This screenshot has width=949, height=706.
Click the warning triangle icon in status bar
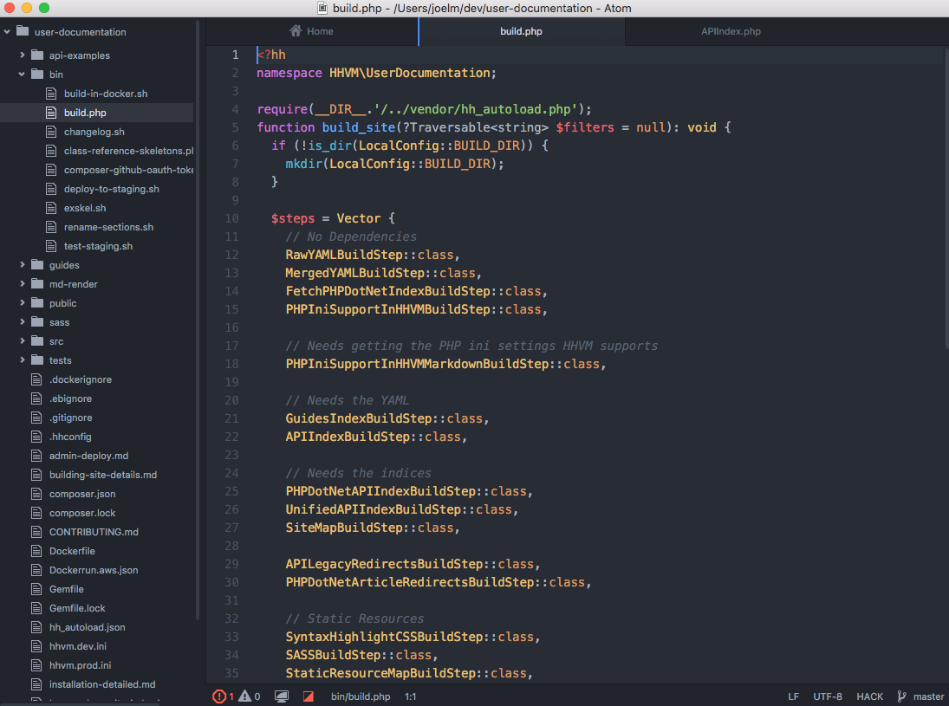(x=244, y=696)
